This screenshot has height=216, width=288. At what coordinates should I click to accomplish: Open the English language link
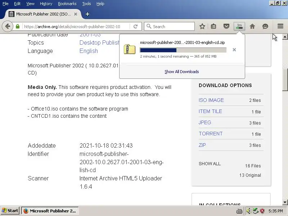click(x=89, y=51)
